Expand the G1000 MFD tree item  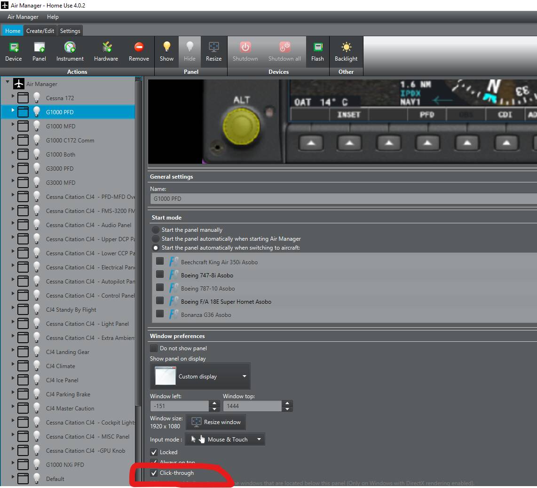[13, 126]
